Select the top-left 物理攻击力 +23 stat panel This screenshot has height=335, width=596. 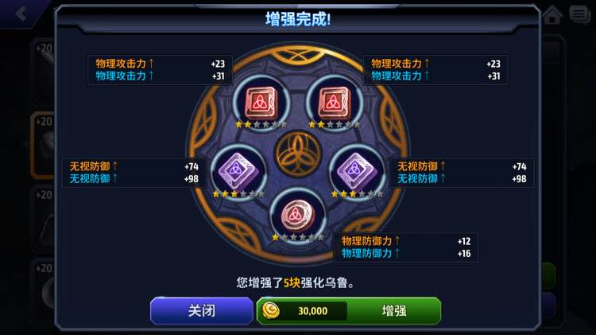160,70
